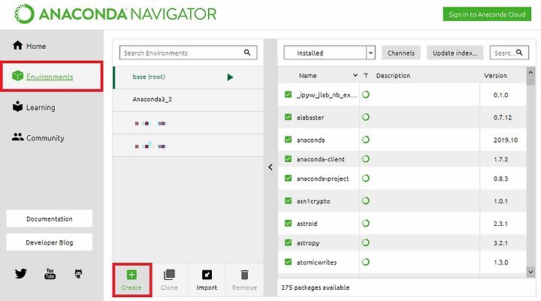Select the Anaconda3_2 environment

[x=188, y=99]
